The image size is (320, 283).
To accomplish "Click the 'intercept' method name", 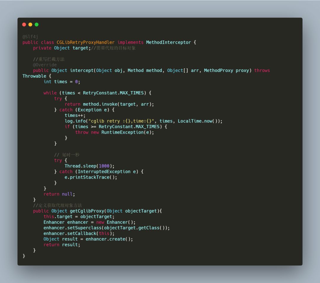I will (82, 70).
